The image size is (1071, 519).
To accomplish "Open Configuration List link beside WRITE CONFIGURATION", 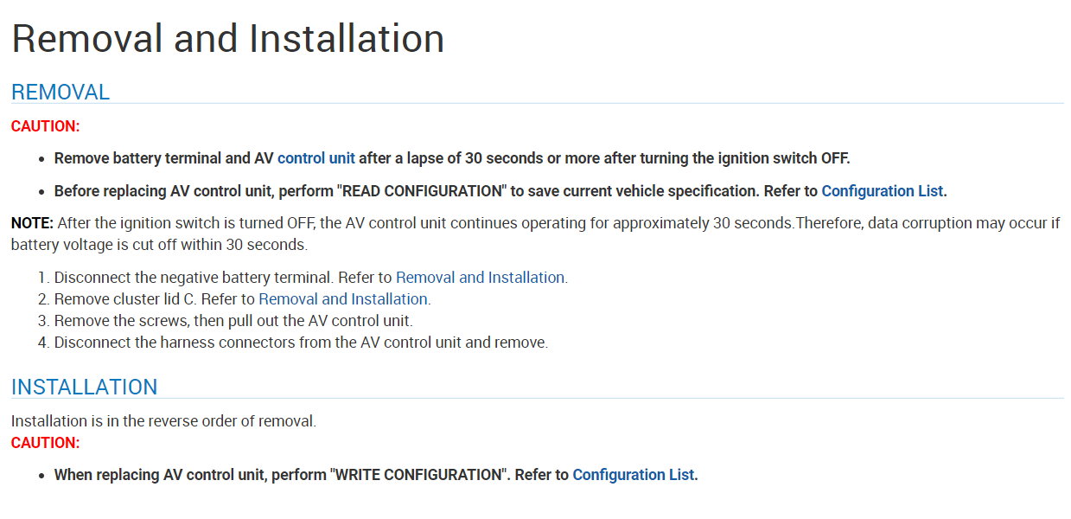I will pos(633,475).
